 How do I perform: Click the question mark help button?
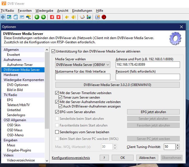104,158
